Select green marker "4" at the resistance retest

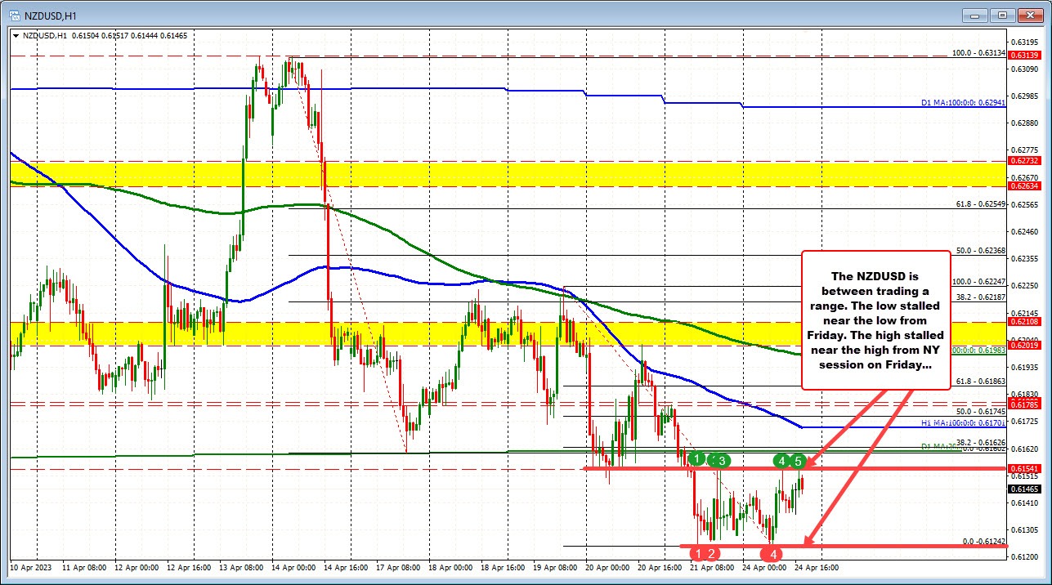click(x=782, y=460)
